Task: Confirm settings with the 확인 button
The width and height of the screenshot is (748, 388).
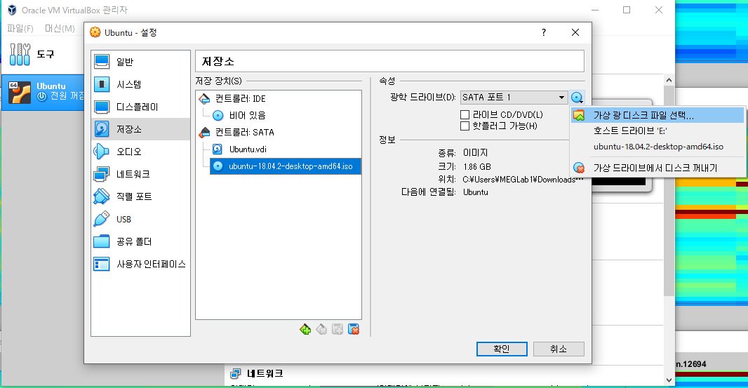Action: (502, 349)
